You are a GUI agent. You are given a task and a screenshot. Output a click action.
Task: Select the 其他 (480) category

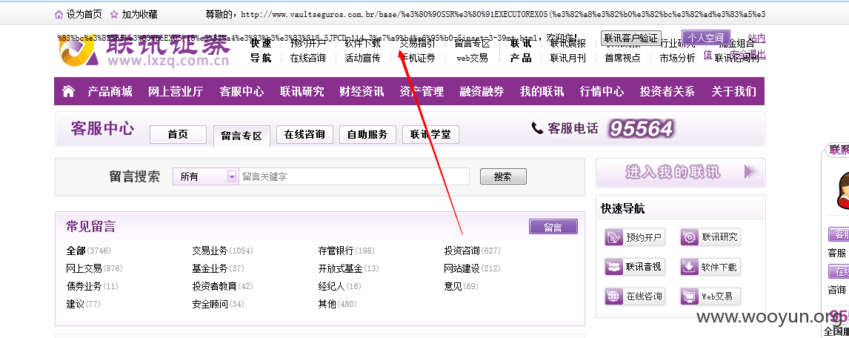[x=337, y=304]
